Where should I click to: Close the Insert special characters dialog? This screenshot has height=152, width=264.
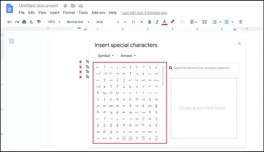[240, 44]
